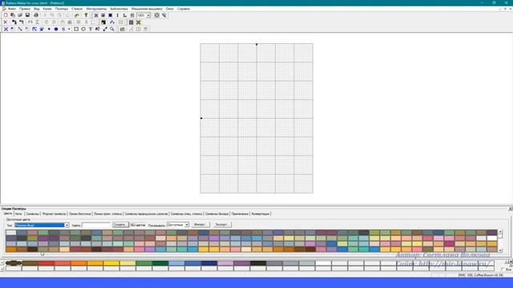Click the 'Экспорт...' button
513x288 pixels.
(222, 225)
